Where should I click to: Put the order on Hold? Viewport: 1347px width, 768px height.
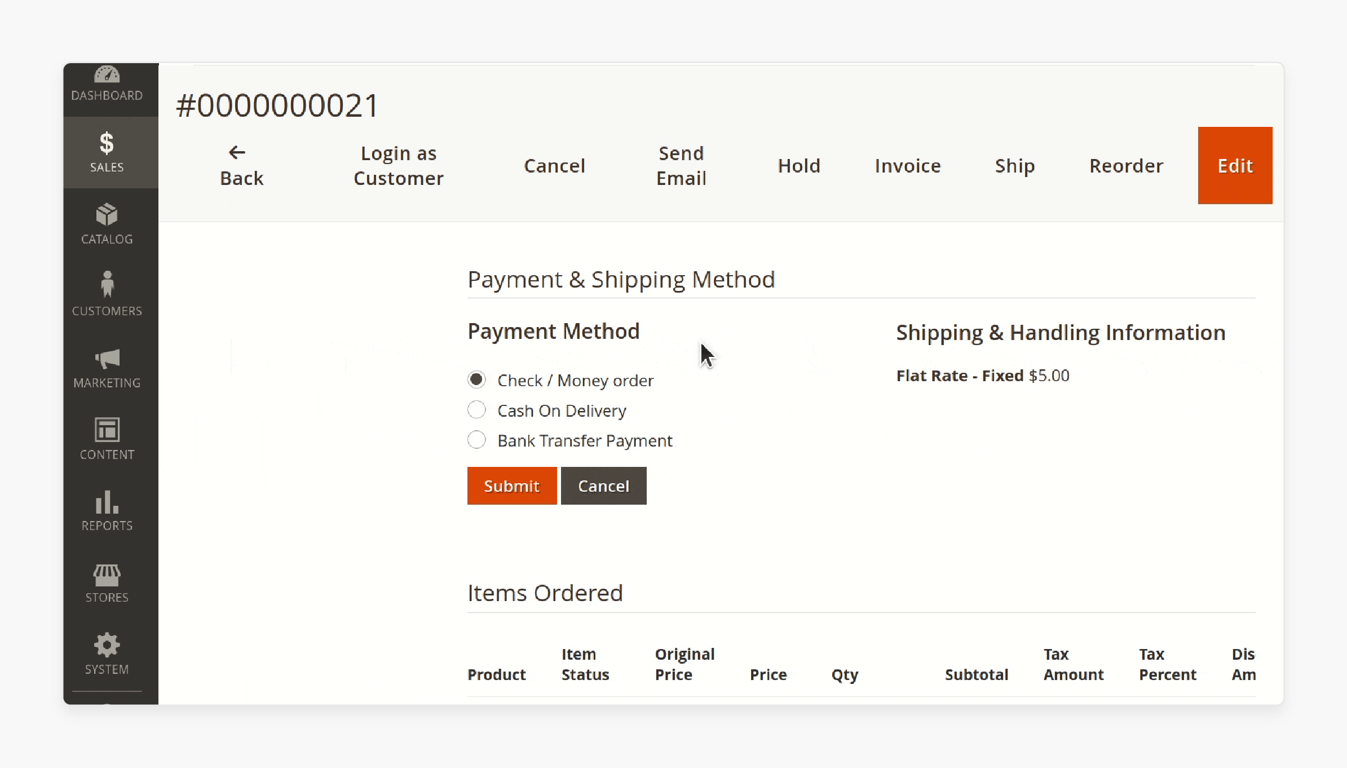pyautogui.click(x=799, y=166)
